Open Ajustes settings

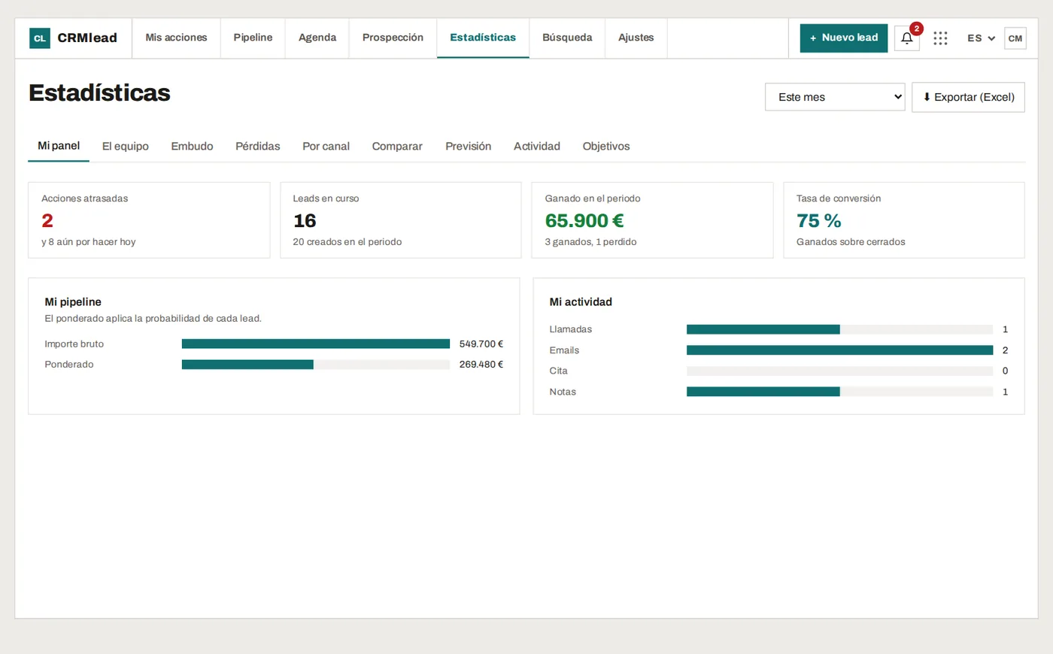click(x=636, y=38)
